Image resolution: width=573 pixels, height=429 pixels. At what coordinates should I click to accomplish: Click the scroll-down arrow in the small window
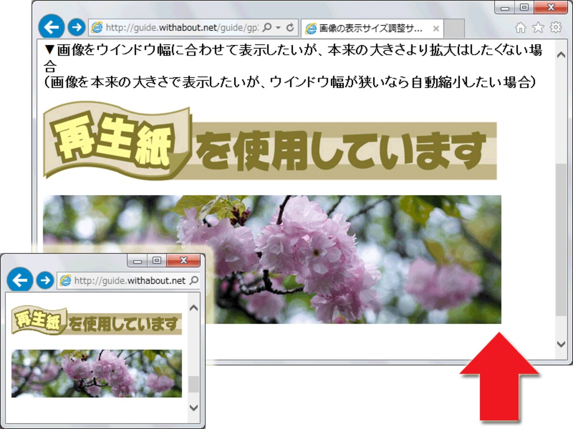click(193, 408)
